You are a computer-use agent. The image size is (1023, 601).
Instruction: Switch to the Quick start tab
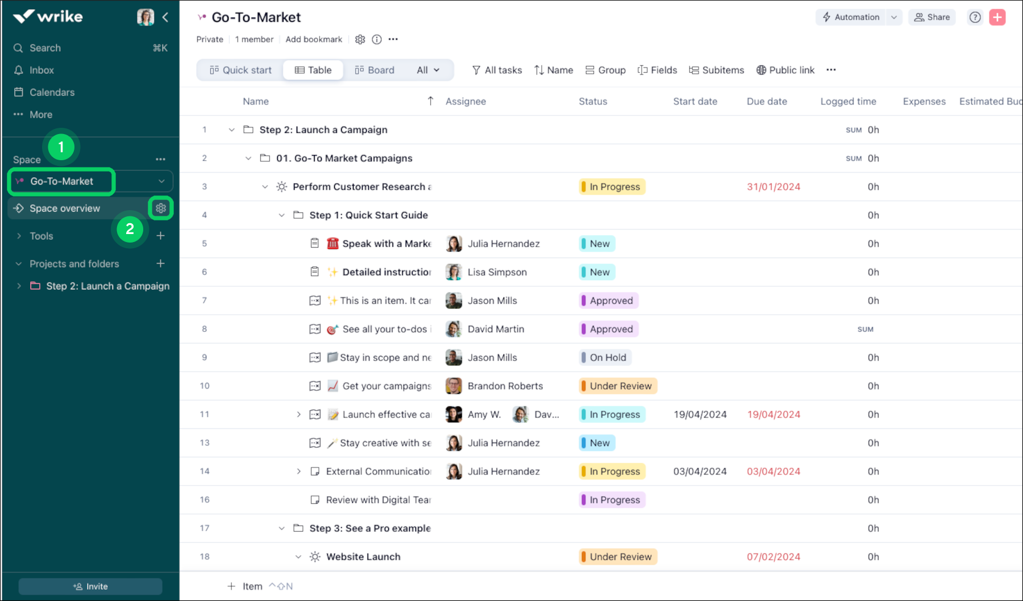(240, 70)
